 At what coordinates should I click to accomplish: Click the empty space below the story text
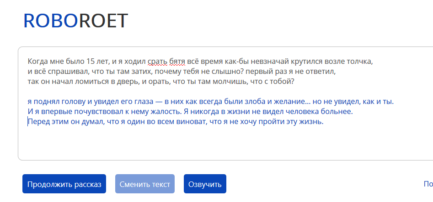[x=183, y=144]
